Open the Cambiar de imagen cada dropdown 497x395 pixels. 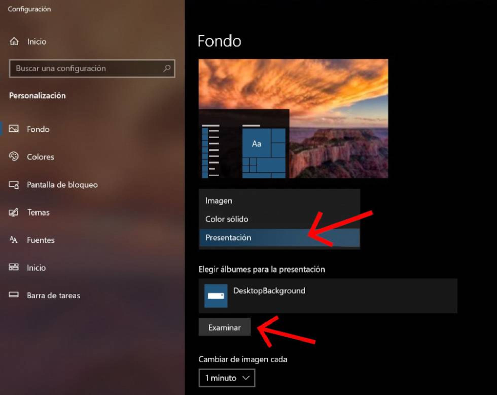point(226,378)
